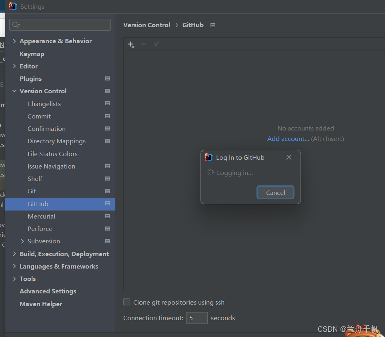The height and width of the screenshot is (337, 385).
Task: Click the project-level icon in Subversion row
Action: pos(107,241)
